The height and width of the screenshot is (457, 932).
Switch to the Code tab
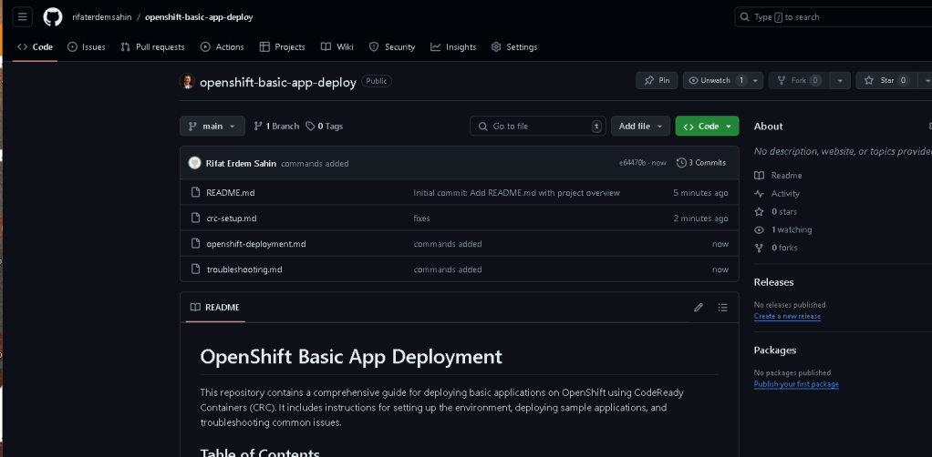click(35, 47)
